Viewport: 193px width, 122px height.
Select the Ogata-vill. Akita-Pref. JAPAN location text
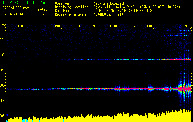pos(137,7)
